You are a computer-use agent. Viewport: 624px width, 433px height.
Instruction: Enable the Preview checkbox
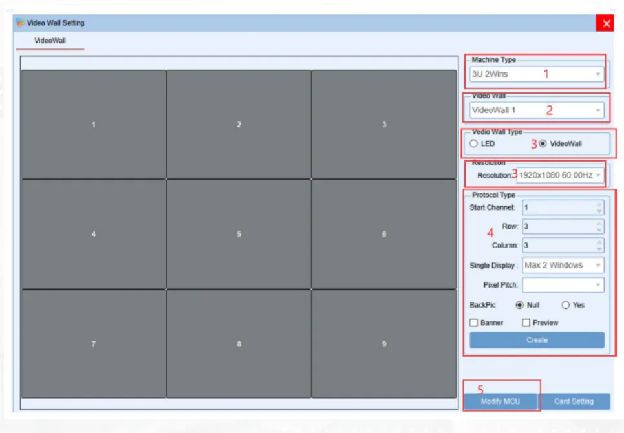click(526, 322)
